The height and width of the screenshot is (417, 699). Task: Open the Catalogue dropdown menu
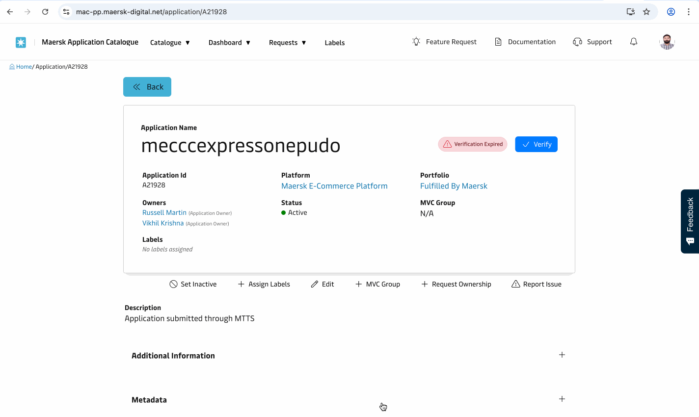click(170, 43)
